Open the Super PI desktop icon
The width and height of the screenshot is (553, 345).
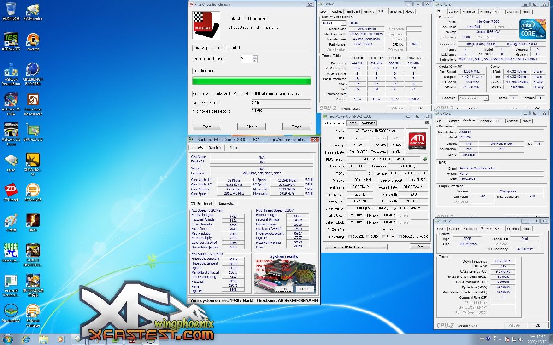[11, 253]
